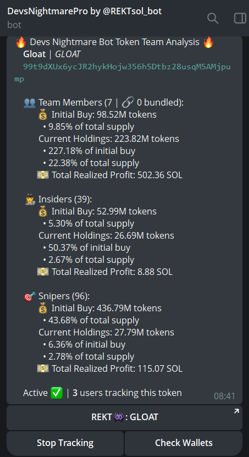
Task: Copy the GLOAT token contract address
Action: point(123,73)
